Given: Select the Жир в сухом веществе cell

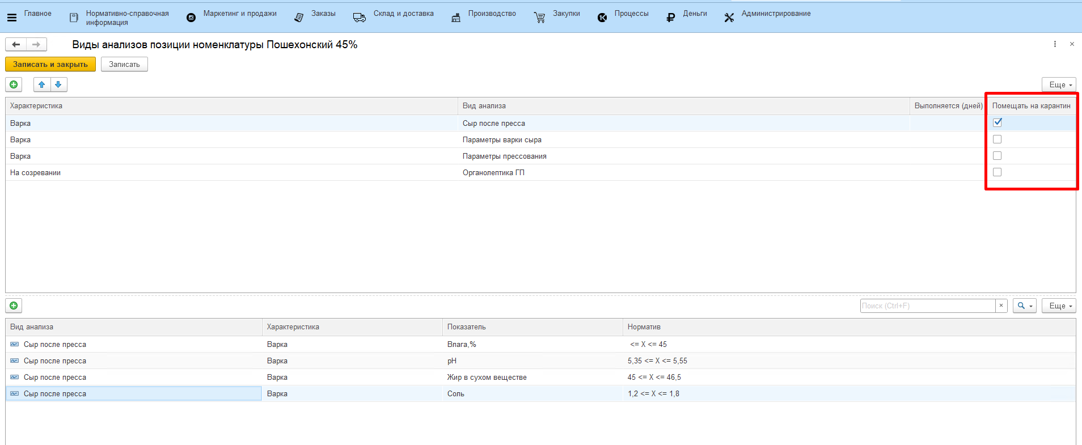Looking at the screenshot, I should [532, 377].
